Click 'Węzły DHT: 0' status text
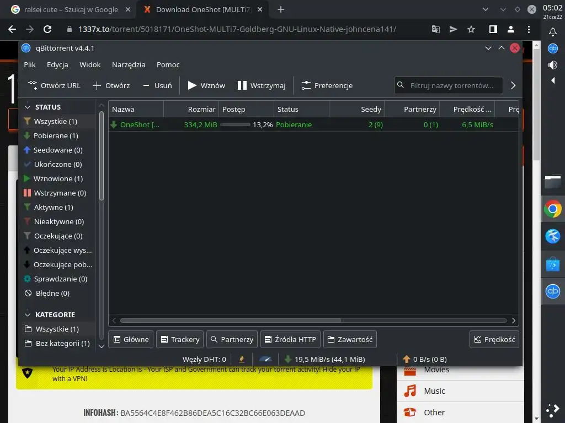 tap(204, 359)
